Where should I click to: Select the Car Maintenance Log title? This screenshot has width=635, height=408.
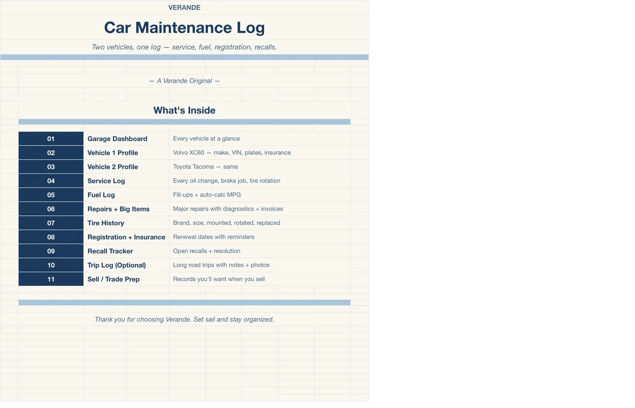[184, 27]
